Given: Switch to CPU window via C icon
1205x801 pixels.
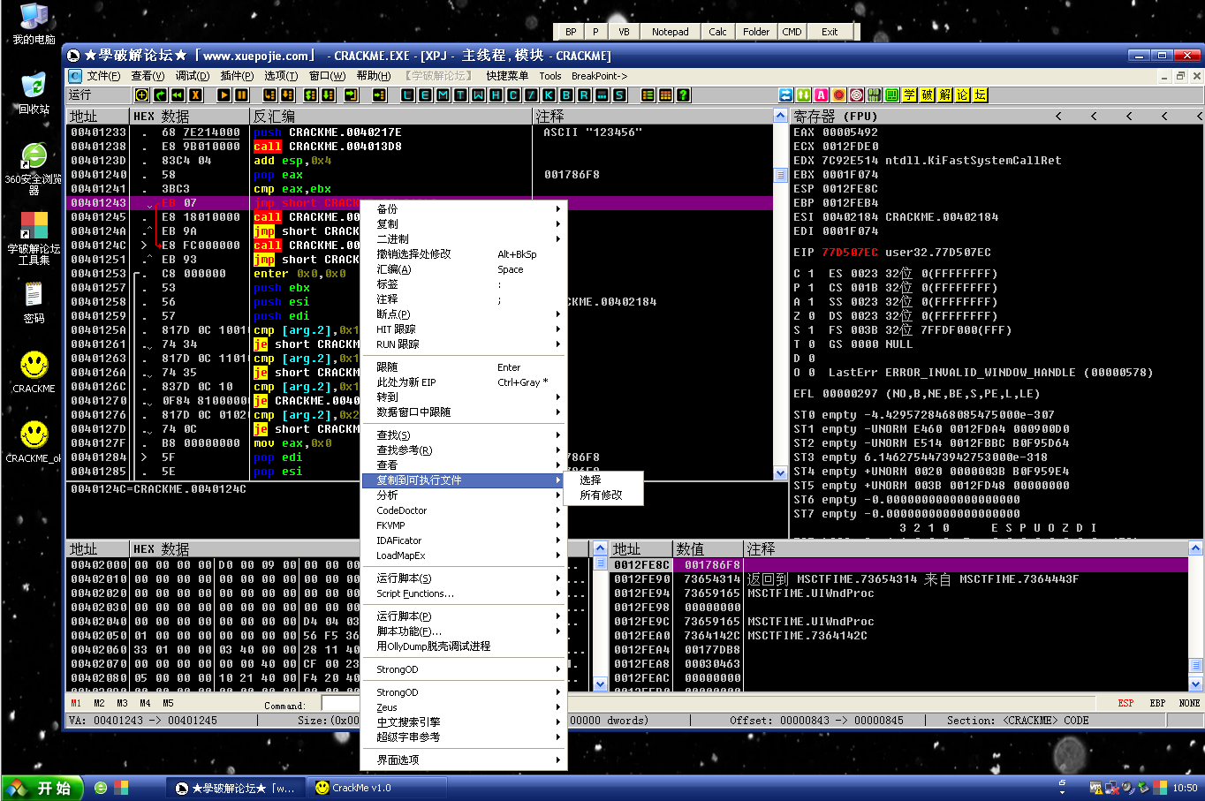Looking at the screenshot, I should (513, 94).
